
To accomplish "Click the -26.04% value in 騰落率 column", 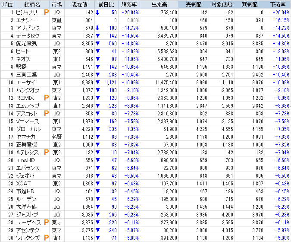I will (130, 12).
